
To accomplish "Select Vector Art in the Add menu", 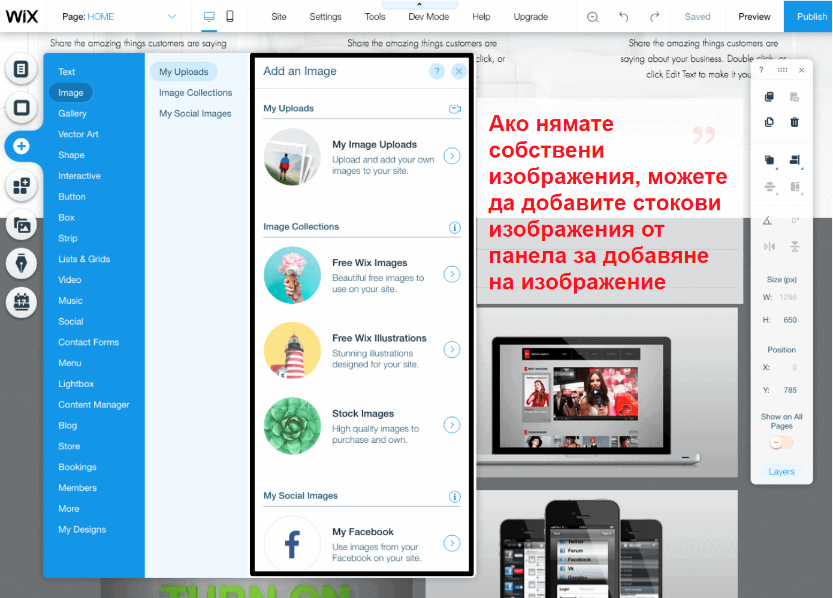I will point(79,134).
